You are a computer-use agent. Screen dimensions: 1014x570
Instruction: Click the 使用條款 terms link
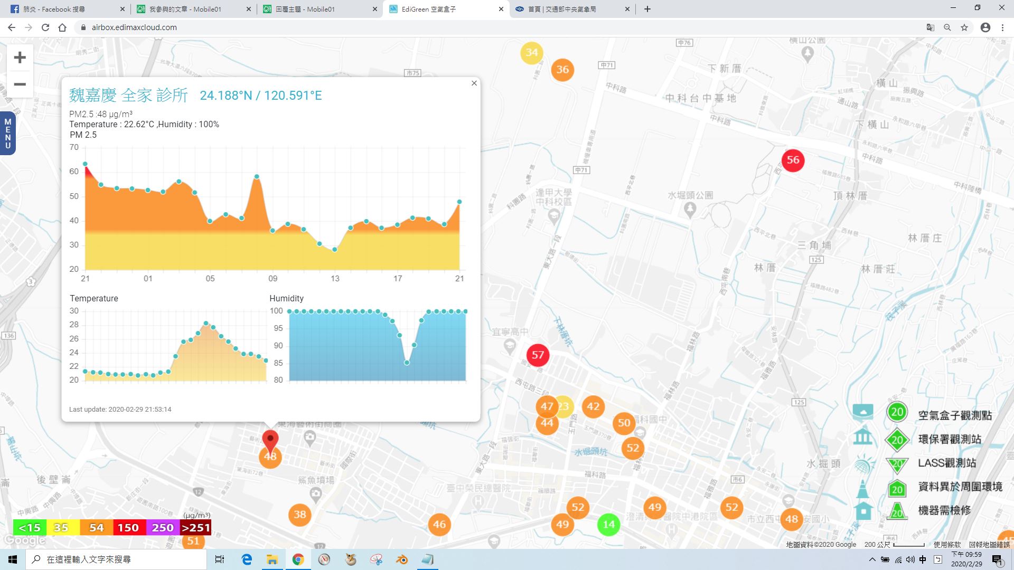coord(947,544)
